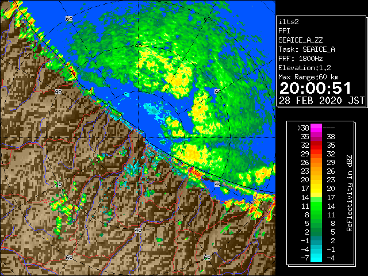Click the 'PRF: 1800Hz' value
The image size is (368, 276).
coord(301,59)
